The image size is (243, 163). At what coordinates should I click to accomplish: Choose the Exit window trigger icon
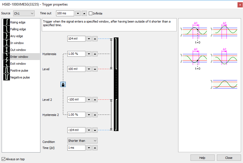[7, 64]
